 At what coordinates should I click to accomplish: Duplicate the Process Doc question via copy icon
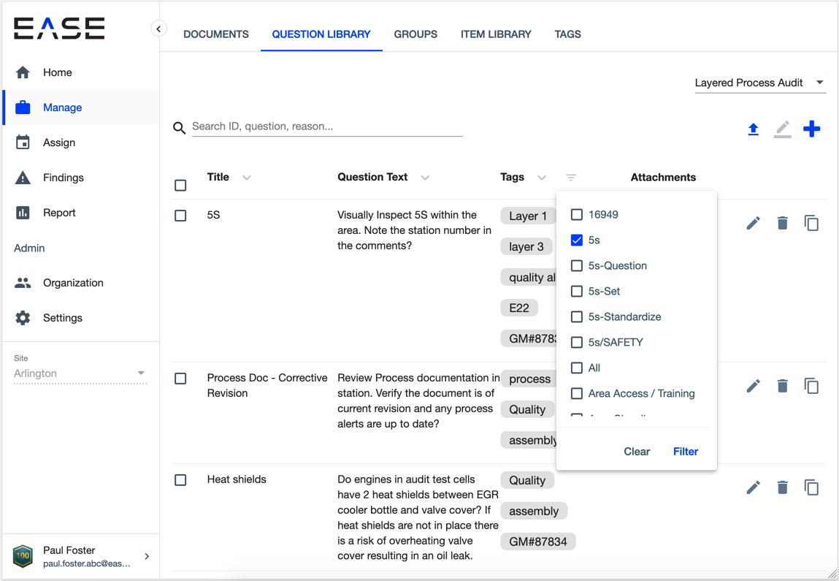click(811, 385)
